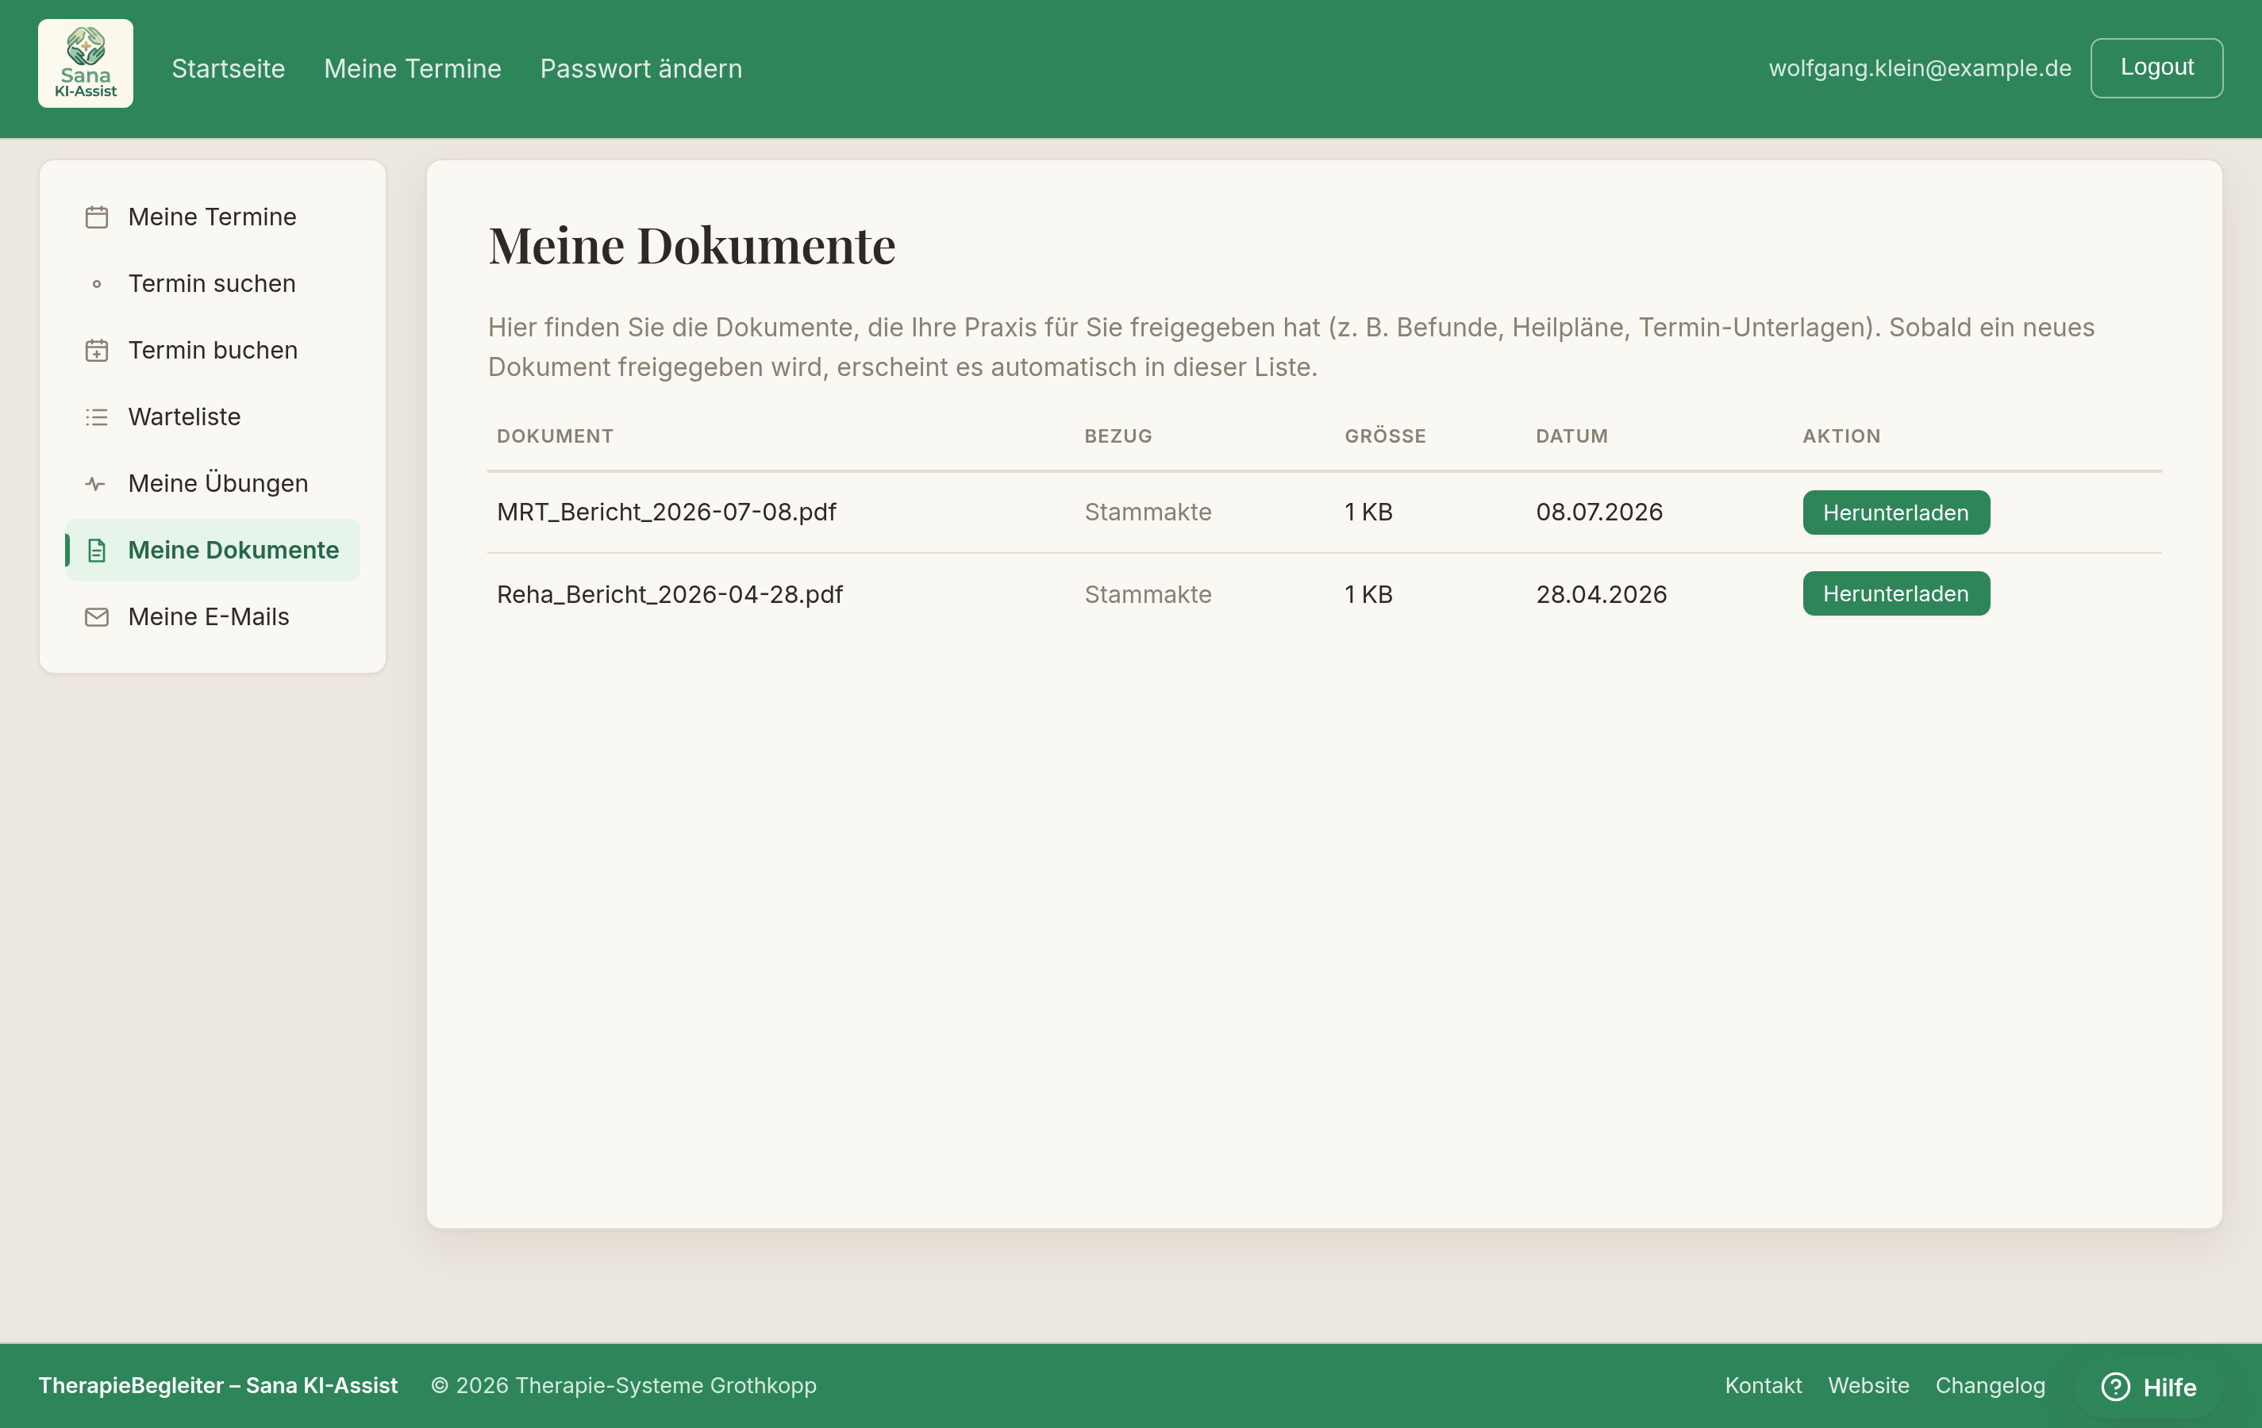Click the pulse icon beside Meine Übungen

[x=97, y=483]
